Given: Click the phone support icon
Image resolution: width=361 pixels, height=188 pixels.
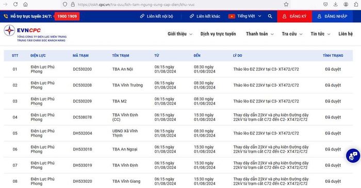Looking at the screenshot, I should 6,16.
